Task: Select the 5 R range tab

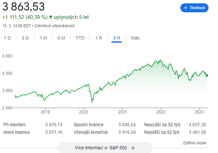Action: 117,38
